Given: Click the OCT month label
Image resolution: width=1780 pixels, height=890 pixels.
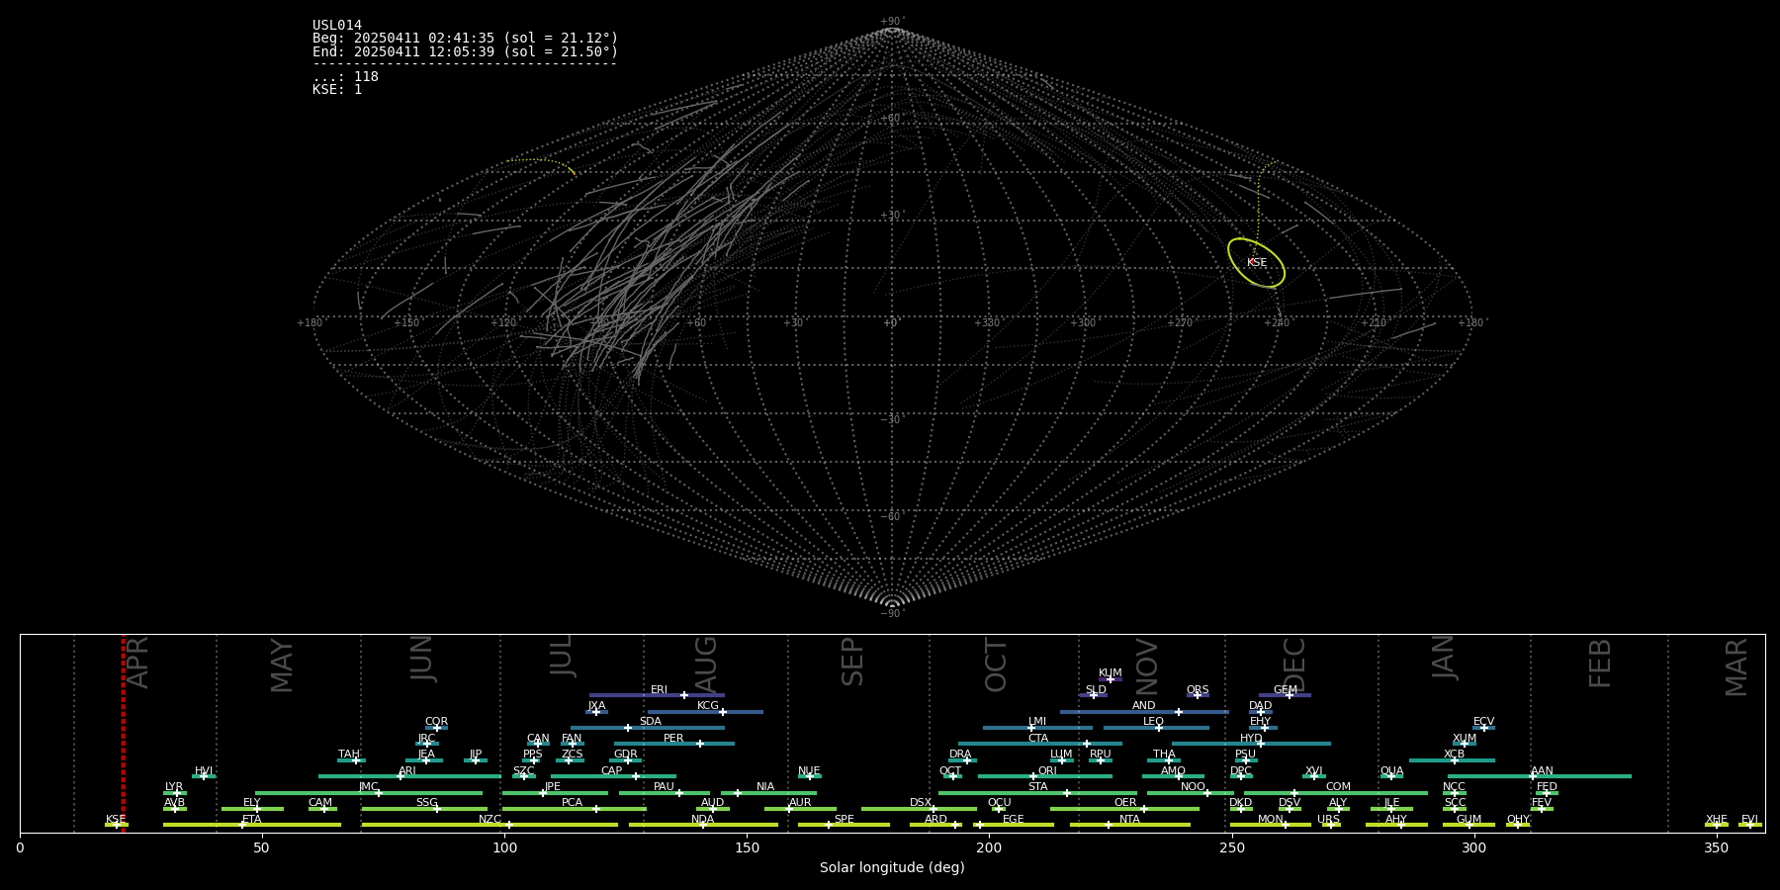Looking at the screenshot, I should (x=997, y=665).
